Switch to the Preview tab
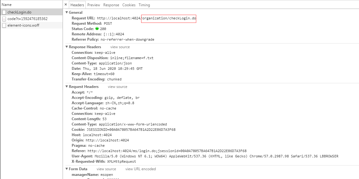Viewport: 359px width, 179px height. pyautogui.click(x=94, y=5)
